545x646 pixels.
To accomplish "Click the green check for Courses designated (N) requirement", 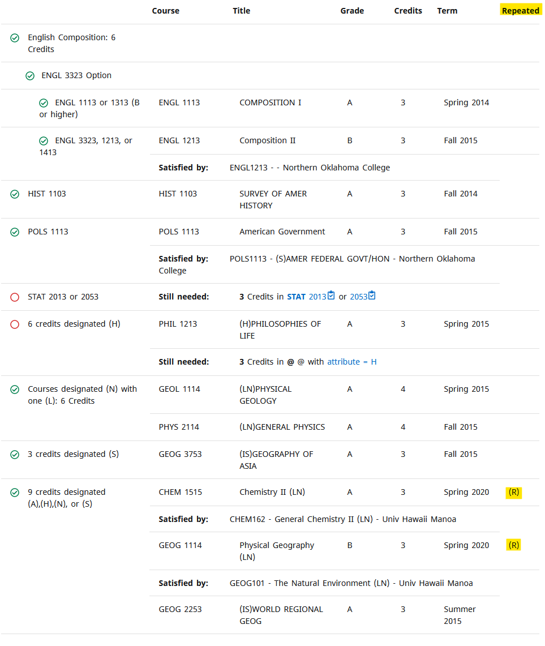I will pyautogui.click(x=15, y=389).
